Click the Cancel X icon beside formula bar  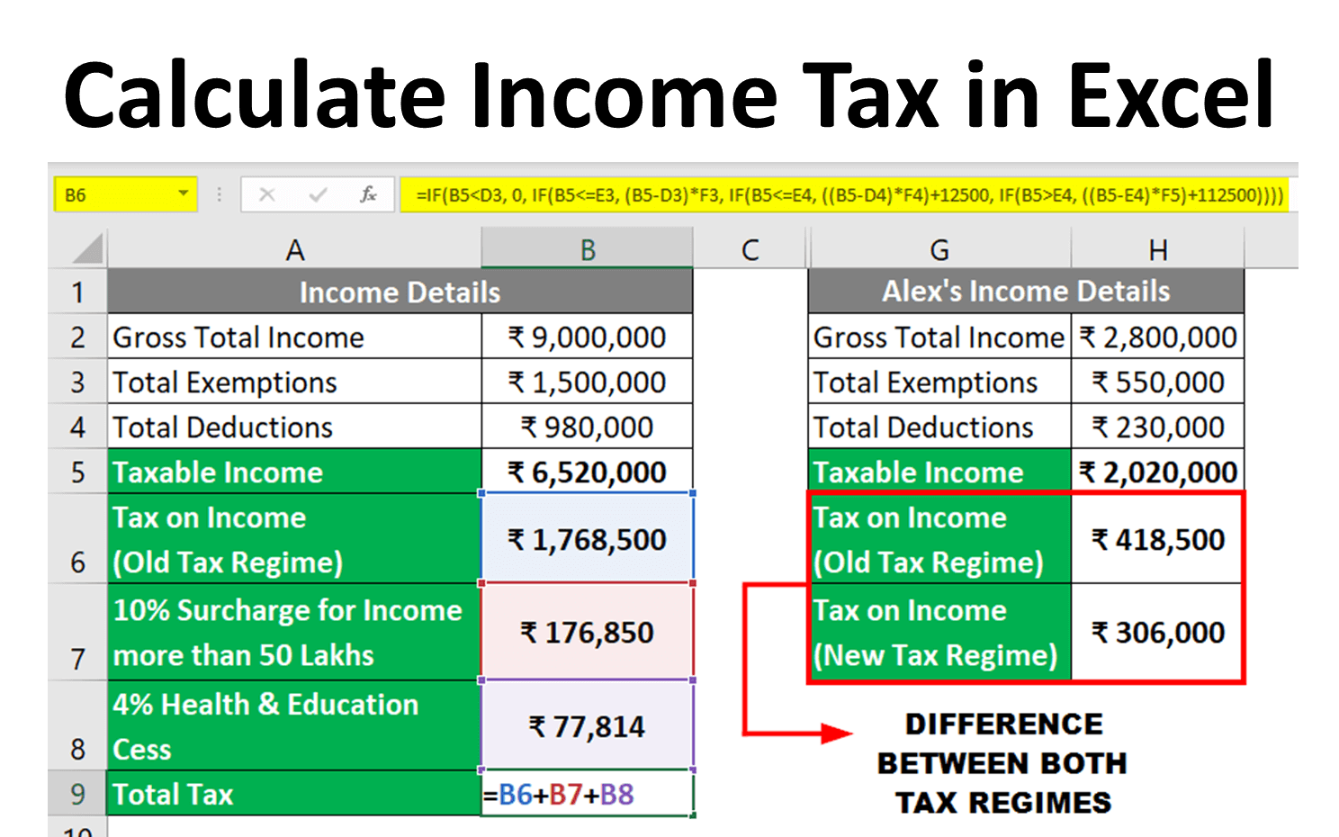267,194
